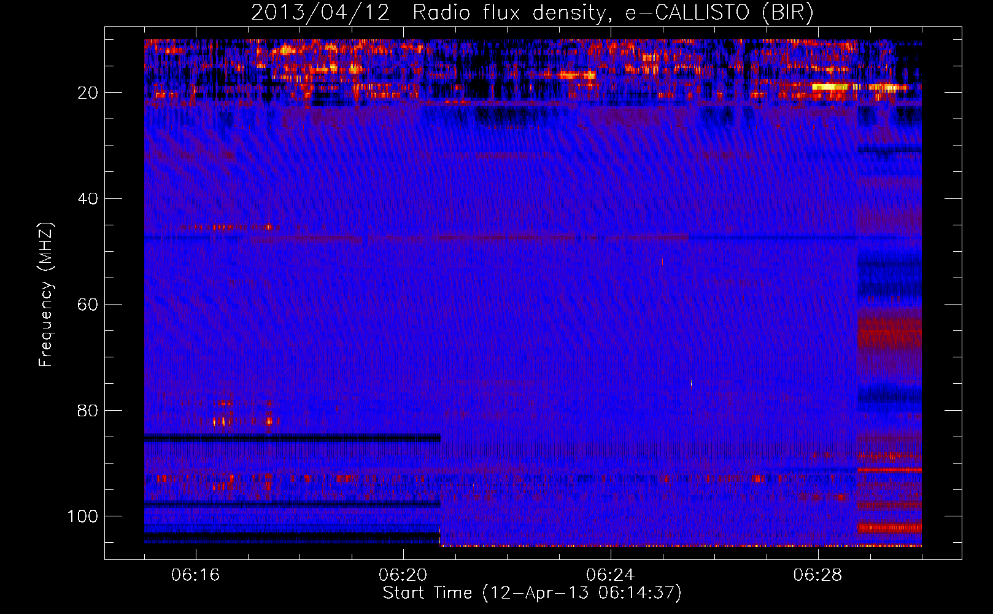
Task: Click the 40 frequency tick label
Action: [x=88, y=199]
